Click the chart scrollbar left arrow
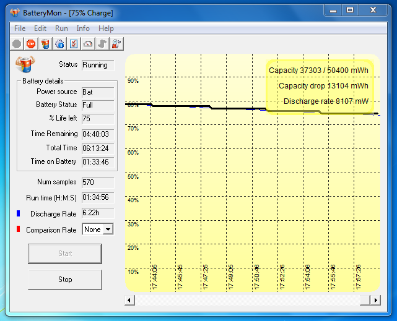 coord(129,300)
